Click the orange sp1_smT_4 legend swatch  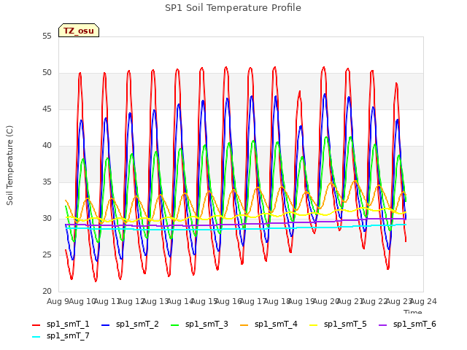pyautogui.click(x=244, y=325)
